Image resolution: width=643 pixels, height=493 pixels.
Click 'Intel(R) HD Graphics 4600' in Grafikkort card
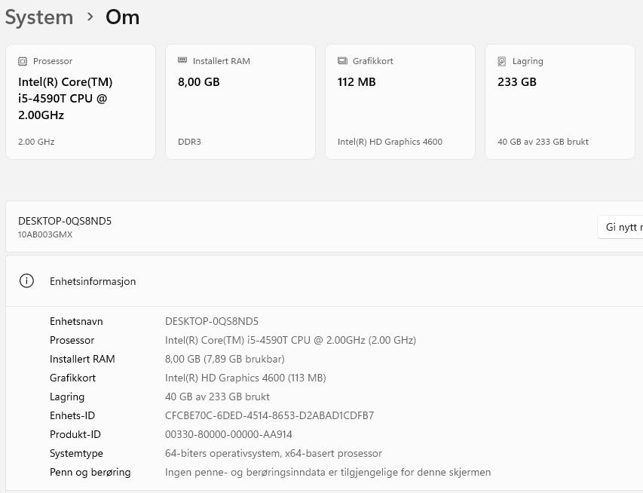[390, 142]
